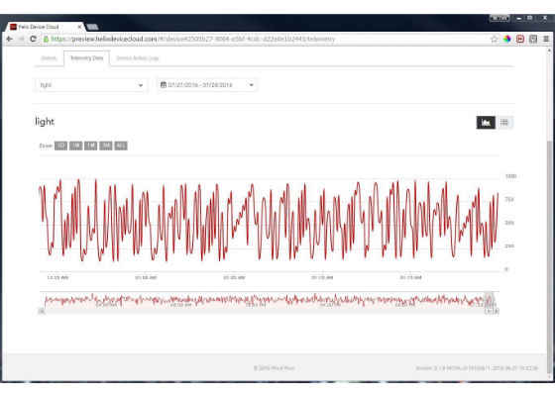
Task: Open the Device Action Logs tab
Action: 138,58
